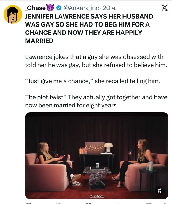
Task: Click the CALL HER DADDY sign in the video
Action: (x=95, y=148)
